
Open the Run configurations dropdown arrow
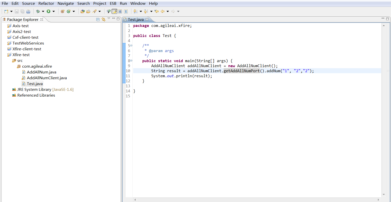pyautogui.click(x=54, y=12)
